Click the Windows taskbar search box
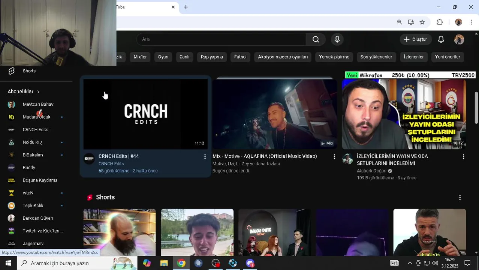 pos(78,263)
